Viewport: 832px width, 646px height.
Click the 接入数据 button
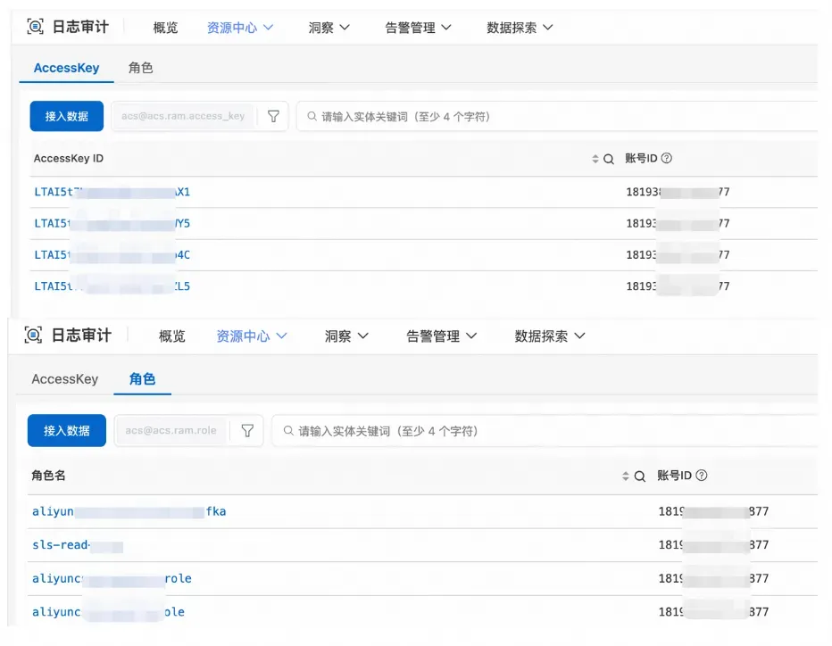click(66, 116)
